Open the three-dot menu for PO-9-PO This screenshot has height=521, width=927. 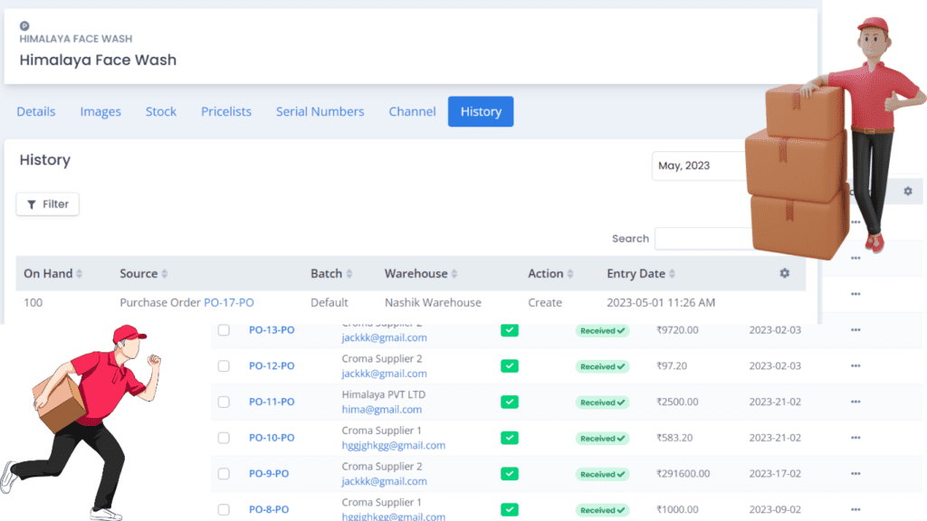(x=855, y=473)
